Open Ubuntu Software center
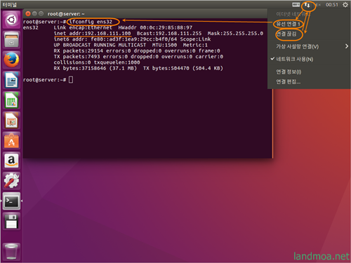Screen dimensions: 351x263 coord(11,141)
